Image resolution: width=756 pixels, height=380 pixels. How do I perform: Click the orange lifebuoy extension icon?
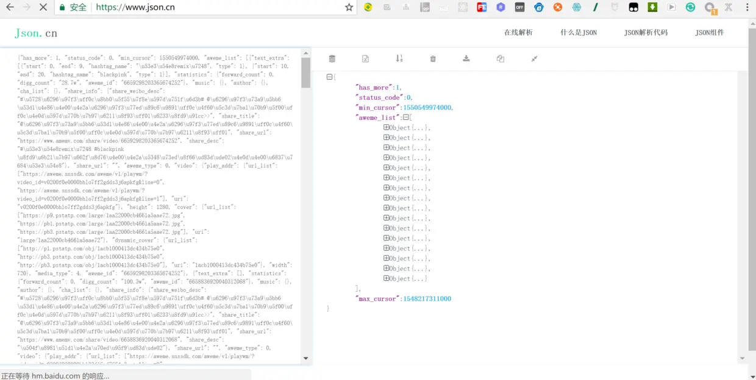pos(557,7)
